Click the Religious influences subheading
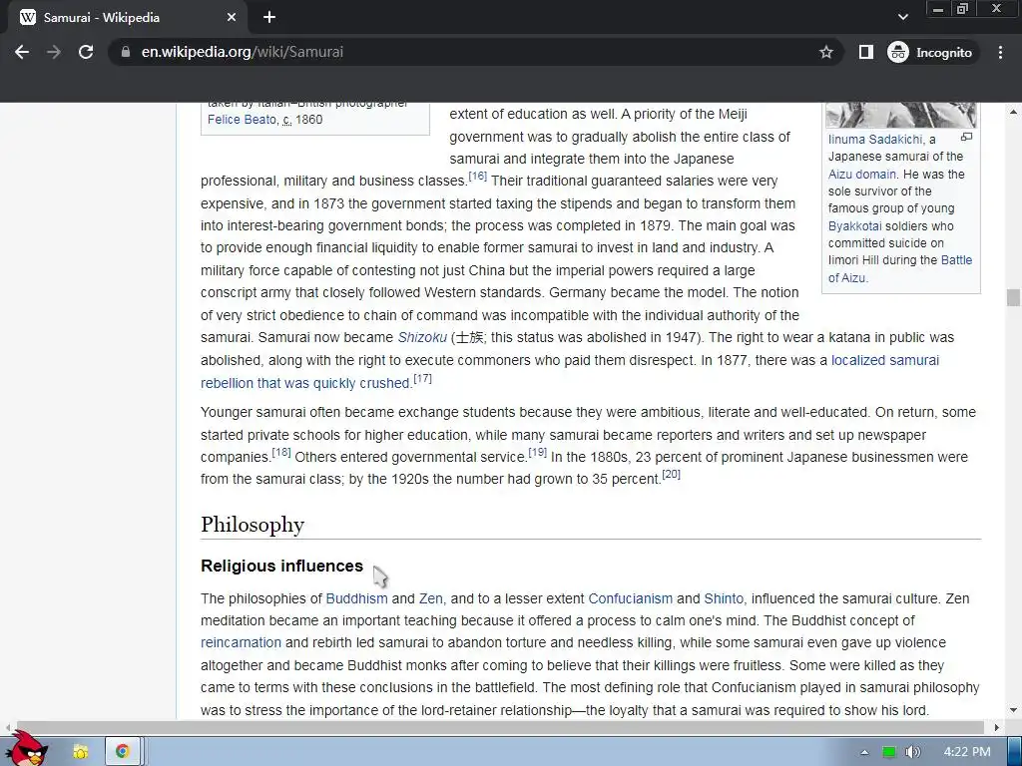Image resolution: width=1022 pixels, height=766 pixels. [x=281, y=567]
